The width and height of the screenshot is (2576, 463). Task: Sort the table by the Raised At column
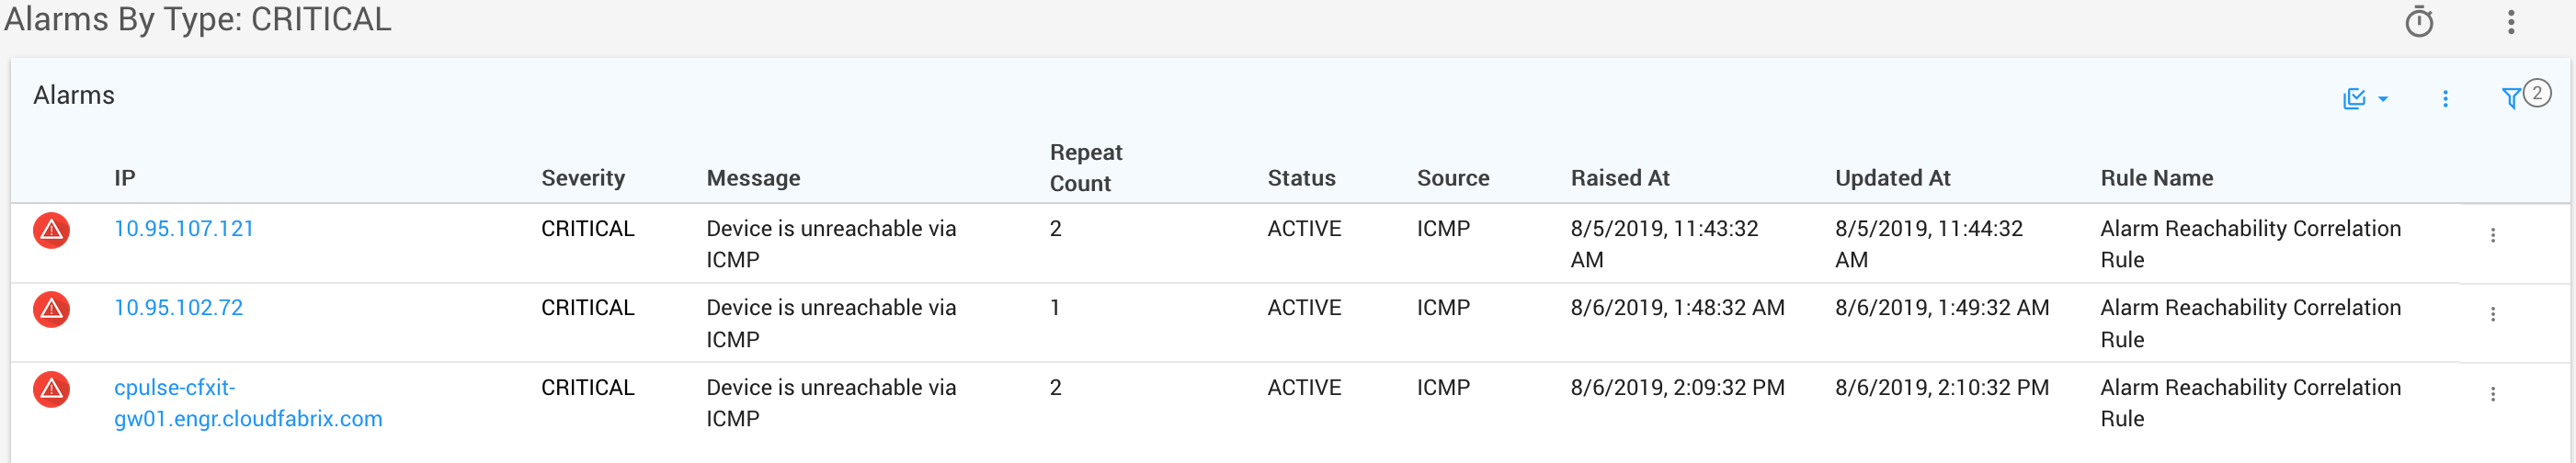[1619, 178]
